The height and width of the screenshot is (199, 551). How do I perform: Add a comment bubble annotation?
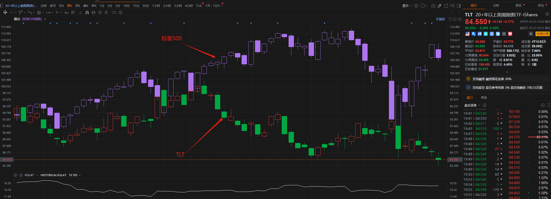[x=73, y=12]
